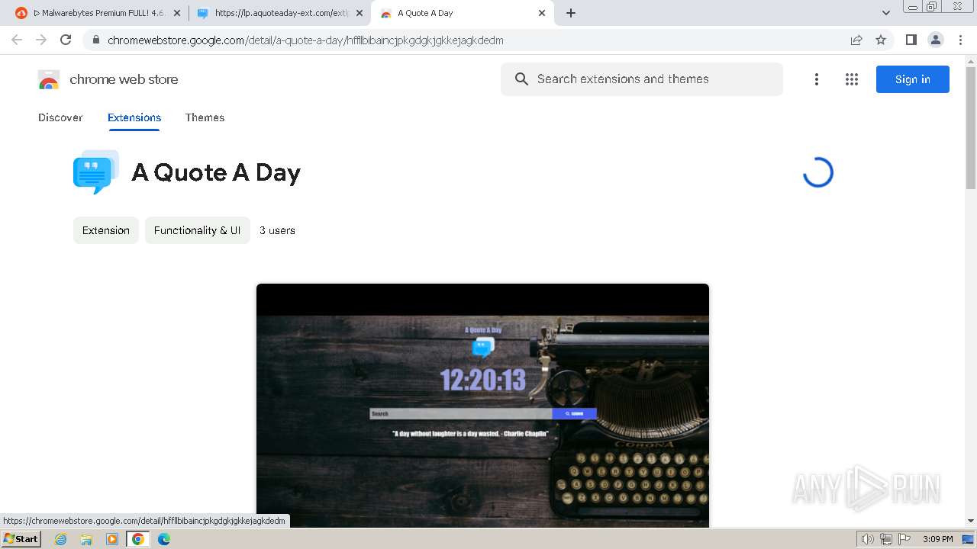This screenshot has height=549, width=977.
Task: Go back to previous page
Action: click(17, 40)
